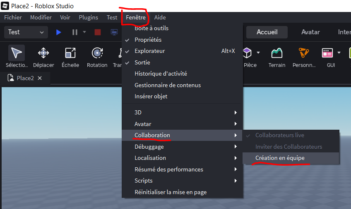Insert a Pièce part cube
This screenshot has width=351, height=209.
(247, 53)
